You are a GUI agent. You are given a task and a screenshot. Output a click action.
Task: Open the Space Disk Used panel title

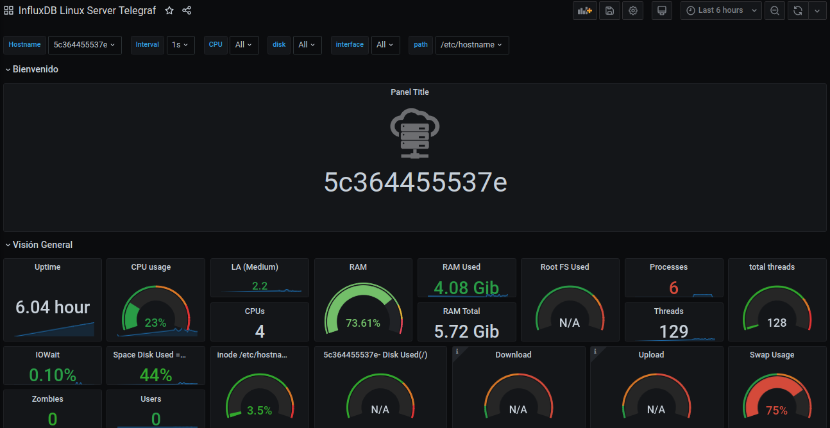point(150,355)
